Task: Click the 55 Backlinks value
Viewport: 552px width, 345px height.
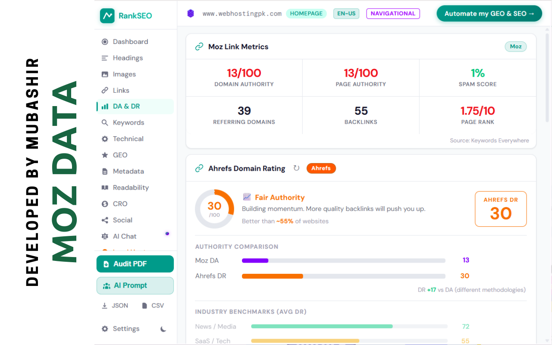Action: pos(361,111)
